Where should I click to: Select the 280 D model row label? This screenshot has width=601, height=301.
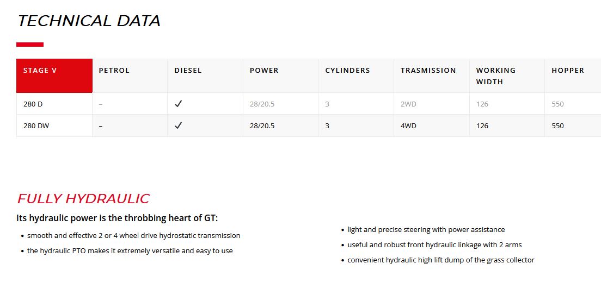(x=34, y=104)
